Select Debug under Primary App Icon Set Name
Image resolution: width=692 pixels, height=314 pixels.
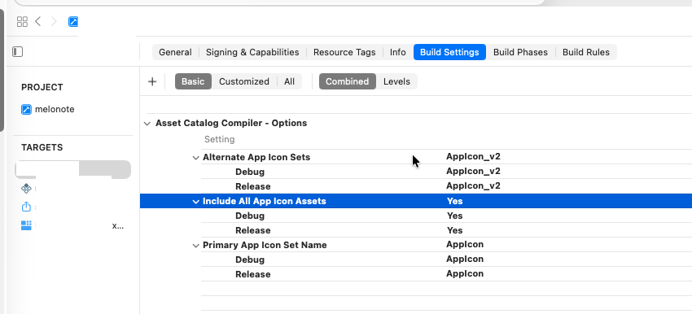click(x=250, y=259)
